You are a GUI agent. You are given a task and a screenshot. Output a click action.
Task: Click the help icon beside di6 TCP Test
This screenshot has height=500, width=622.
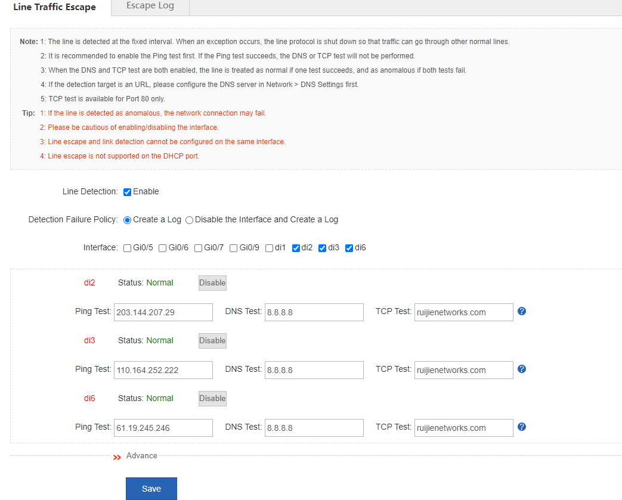point(522,427)
